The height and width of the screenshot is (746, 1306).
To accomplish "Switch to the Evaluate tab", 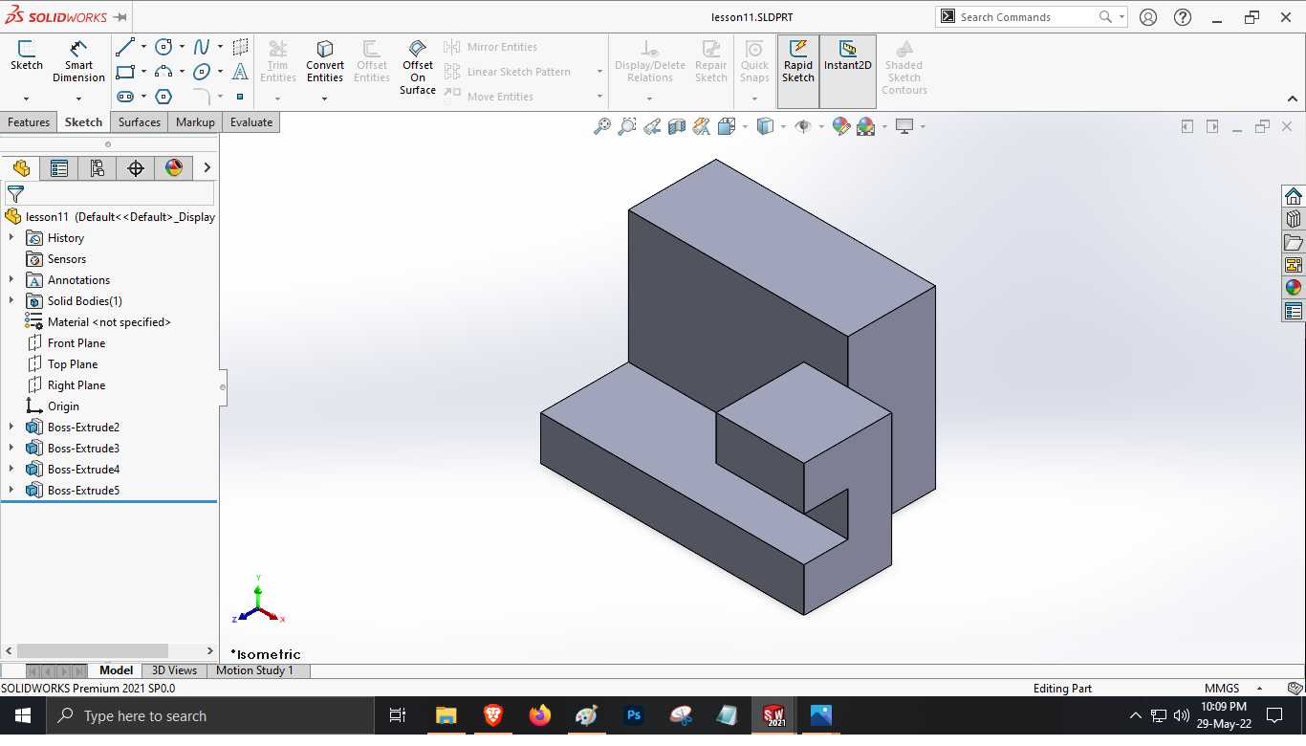I will [x=251, y=122].
